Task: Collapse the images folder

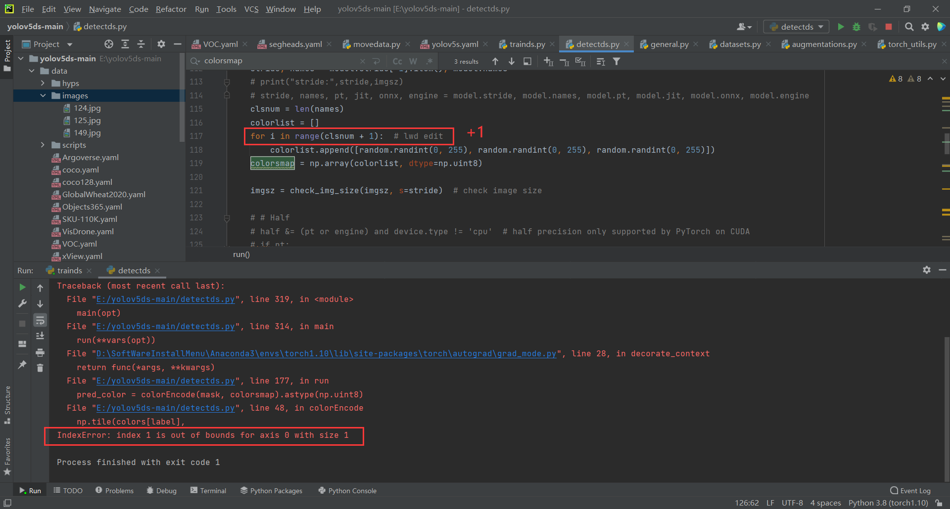Action: pyautogui.click(x=43, y=95)
